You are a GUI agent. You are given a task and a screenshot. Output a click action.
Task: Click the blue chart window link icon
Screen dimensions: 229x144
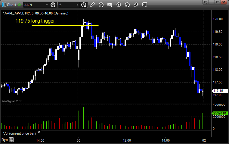coord(4,5)
